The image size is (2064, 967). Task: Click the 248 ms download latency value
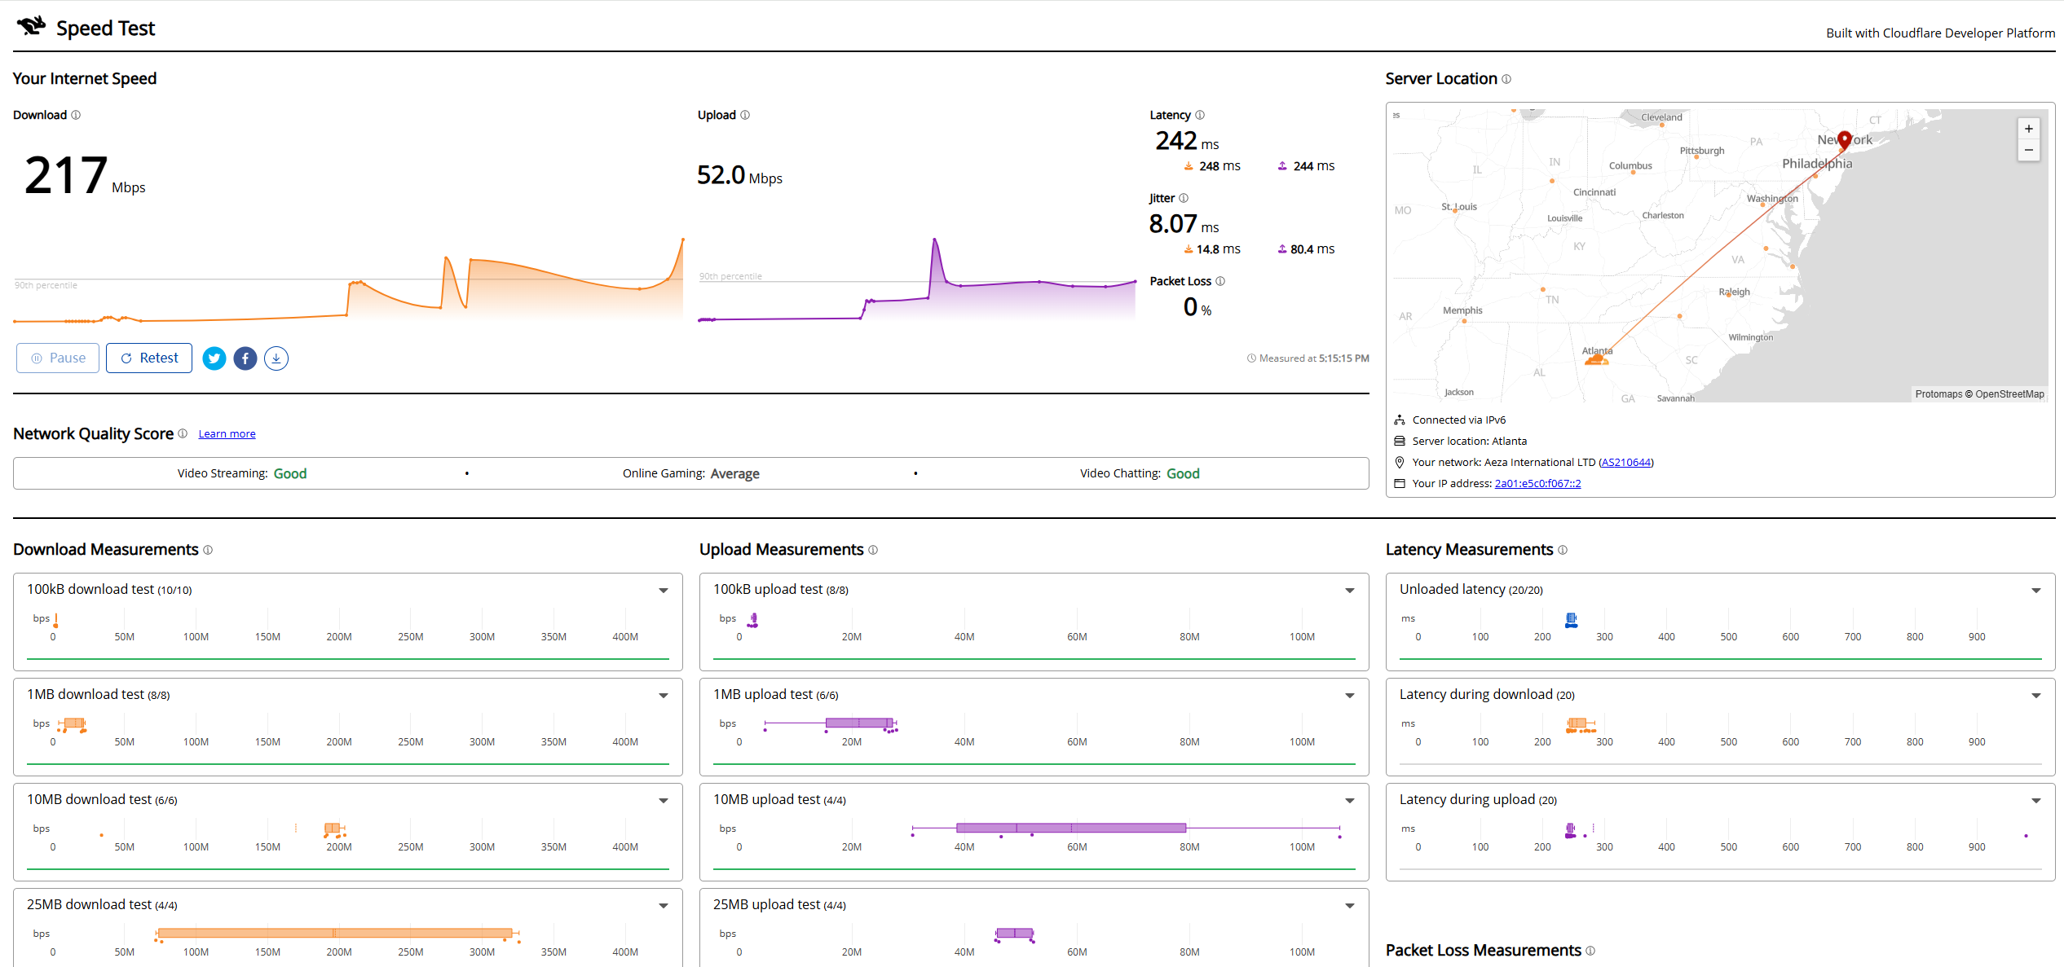1212,166
